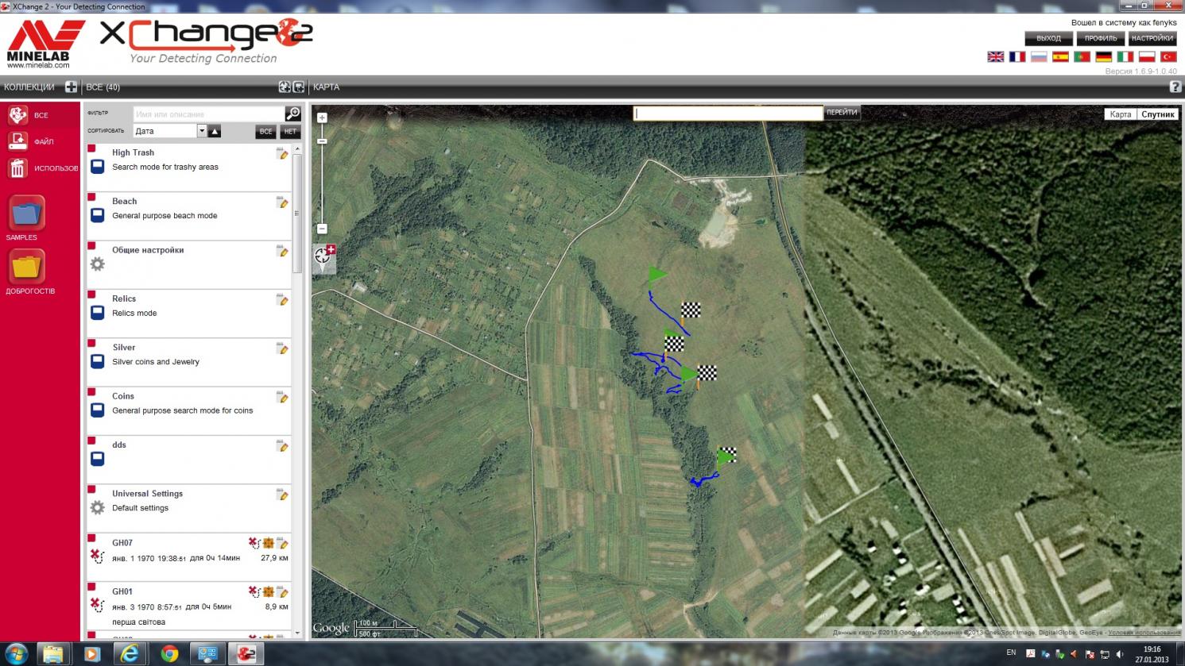Click the orange map icon for GH01

tap(269, 591)
